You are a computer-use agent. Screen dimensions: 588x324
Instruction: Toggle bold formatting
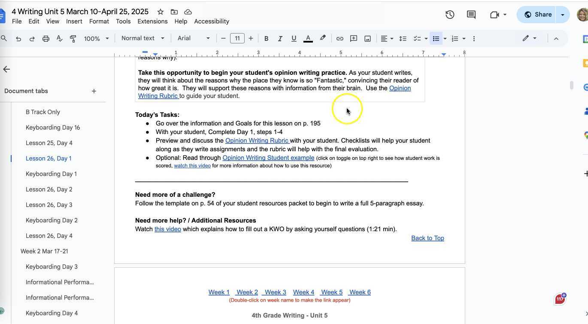pos(266,38)
